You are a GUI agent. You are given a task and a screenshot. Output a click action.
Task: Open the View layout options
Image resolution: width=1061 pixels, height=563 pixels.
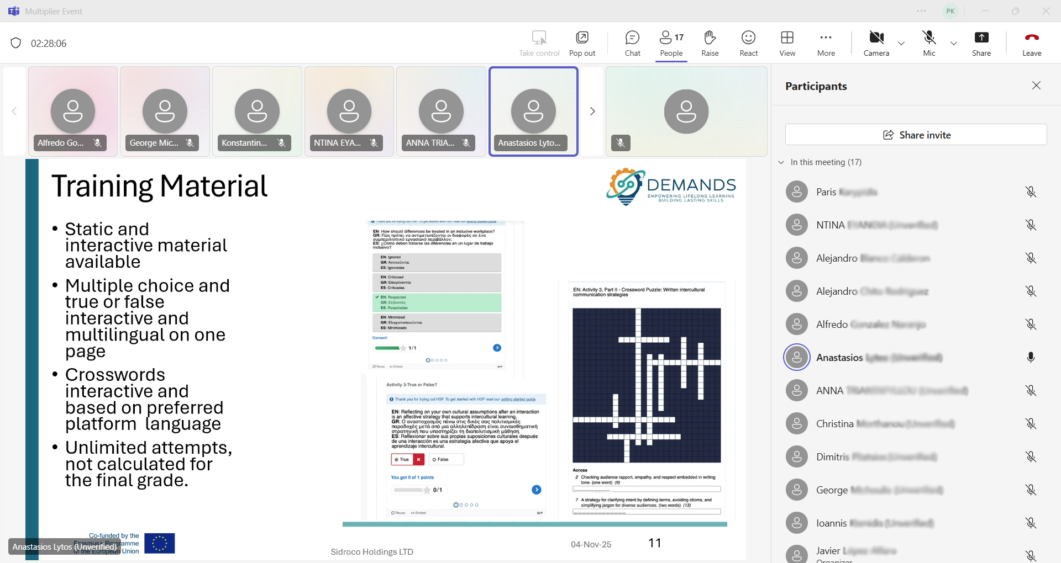pyautogui.click(x=787, y=43)
